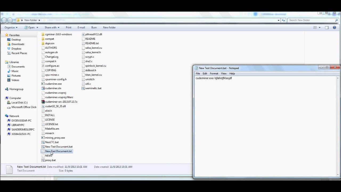Open the Notepad Help menu
Image resolution: width=341 pixels, height=192 pixels.
232,74
